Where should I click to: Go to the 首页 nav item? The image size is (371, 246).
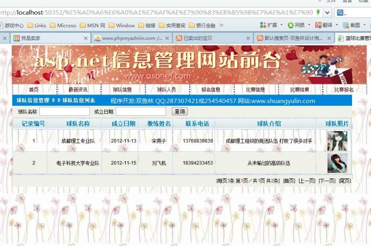click(x=33, y=89)
